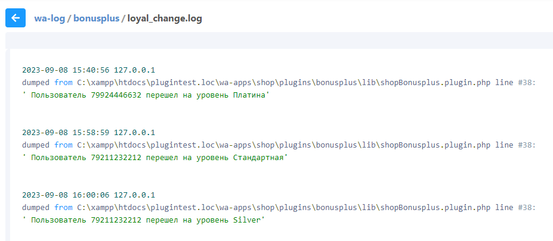Image resolution: width=553 pixels, height=241 pixels.
Task: Select the log message mentioning Платина level
Action: click(146, 95)
